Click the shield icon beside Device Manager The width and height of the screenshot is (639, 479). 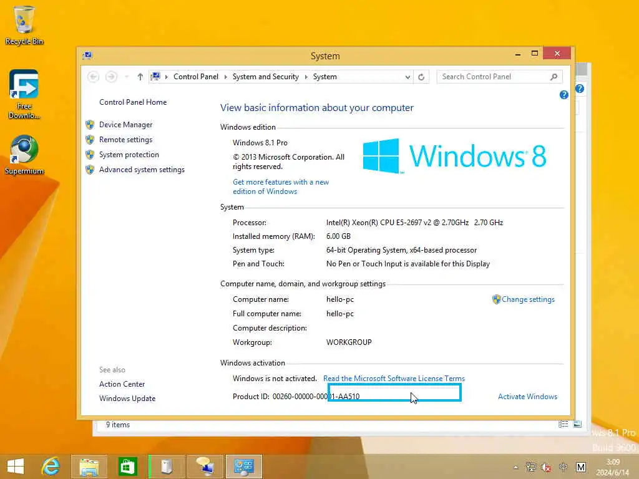click(x=90, y=125)
